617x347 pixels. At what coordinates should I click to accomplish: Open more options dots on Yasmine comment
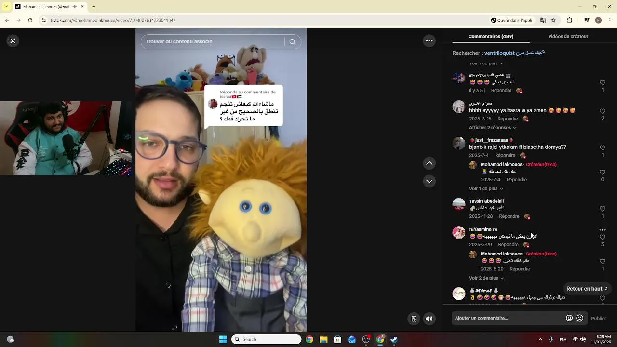(603, 230)
